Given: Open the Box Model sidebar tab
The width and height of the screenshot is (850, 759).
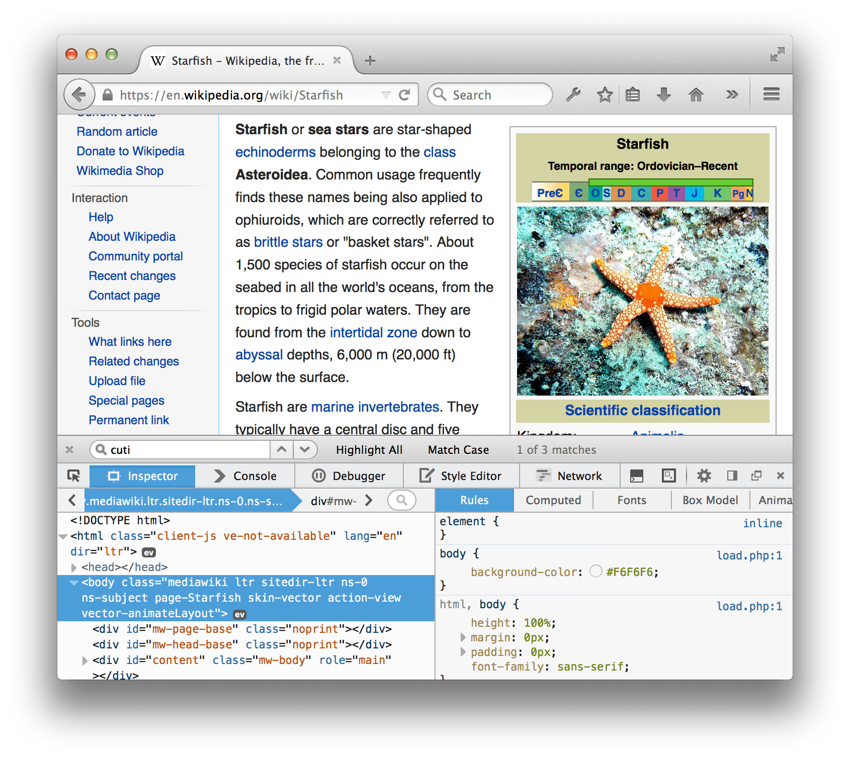Looking at the screenshot, I should tap(710, 500).
